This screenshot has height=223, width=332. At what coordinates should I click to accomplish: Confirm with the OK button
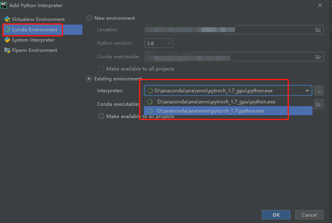276,215
